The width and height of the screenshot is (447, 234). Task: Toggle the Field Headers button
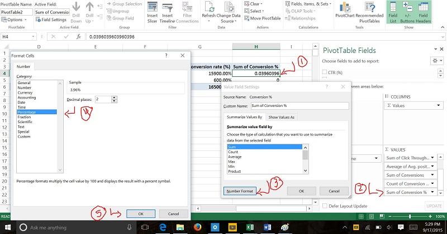click(424, 12)
